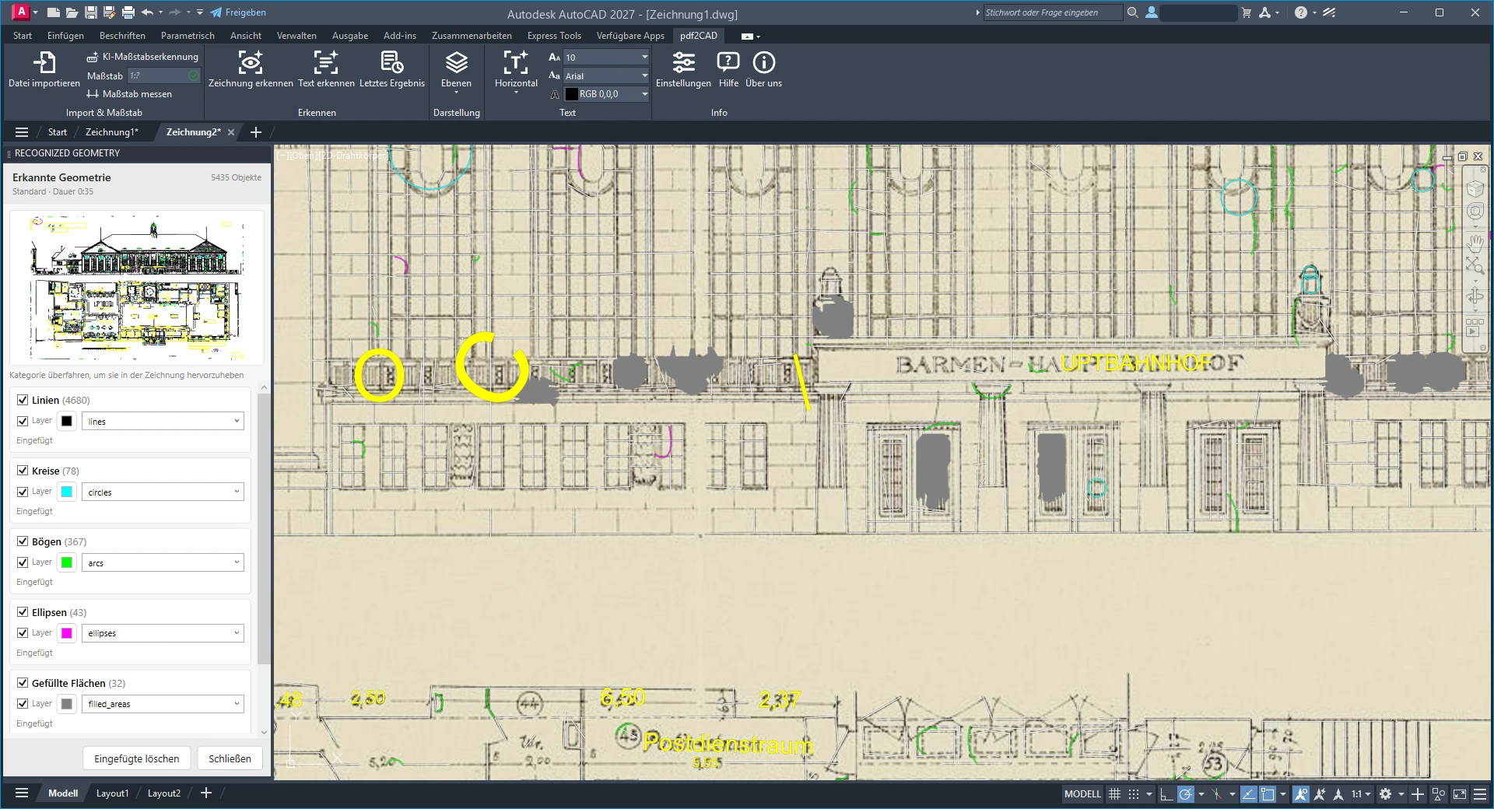
Task: Start the Text erkennen tool
Action: [326, 63]
